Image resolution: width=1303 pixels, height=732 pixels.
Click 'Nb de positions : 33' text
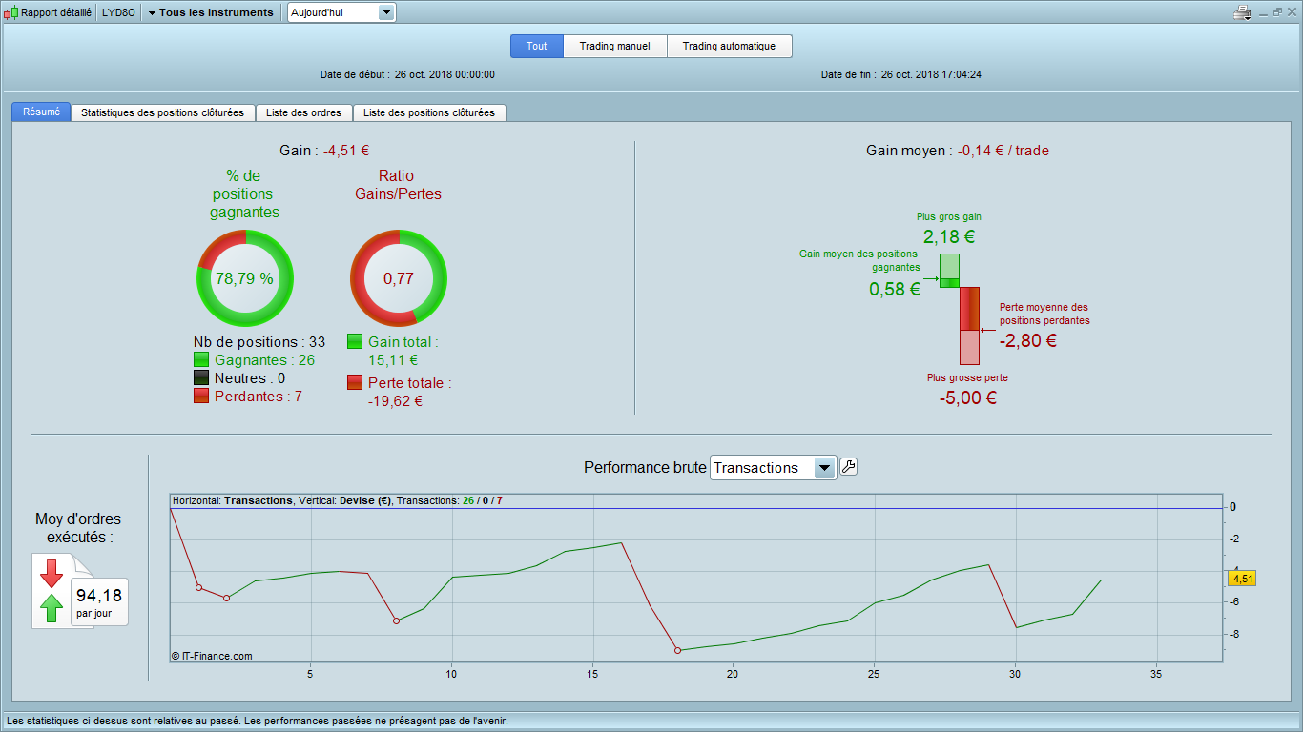click(x=259, y=342)
